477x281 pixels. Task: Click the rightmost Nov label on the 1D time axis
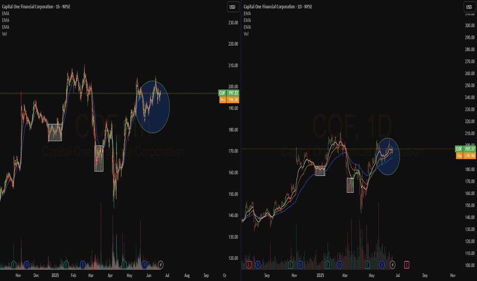point(452,275)
